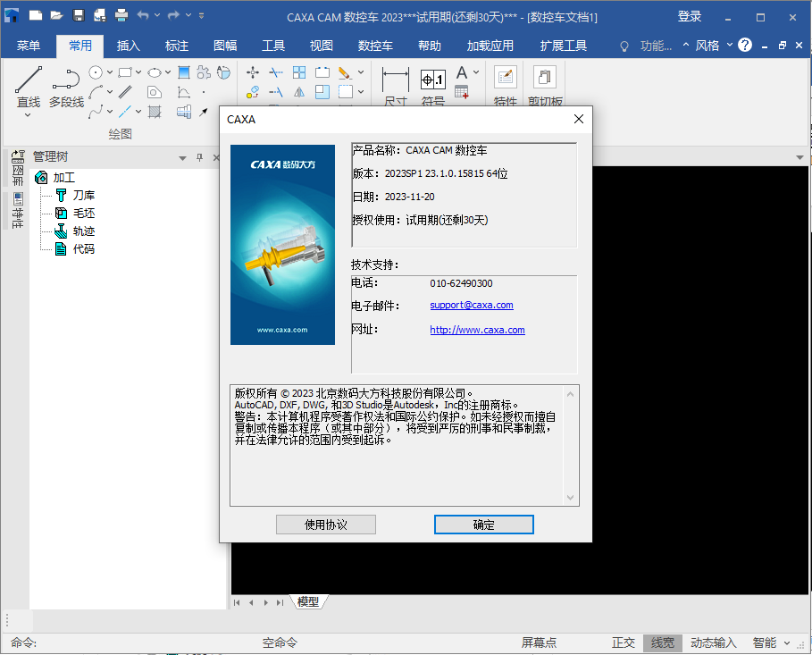Open the 特性 properties tool
Viewport: 812px width, 655px height.
click(x=506, y=86)
